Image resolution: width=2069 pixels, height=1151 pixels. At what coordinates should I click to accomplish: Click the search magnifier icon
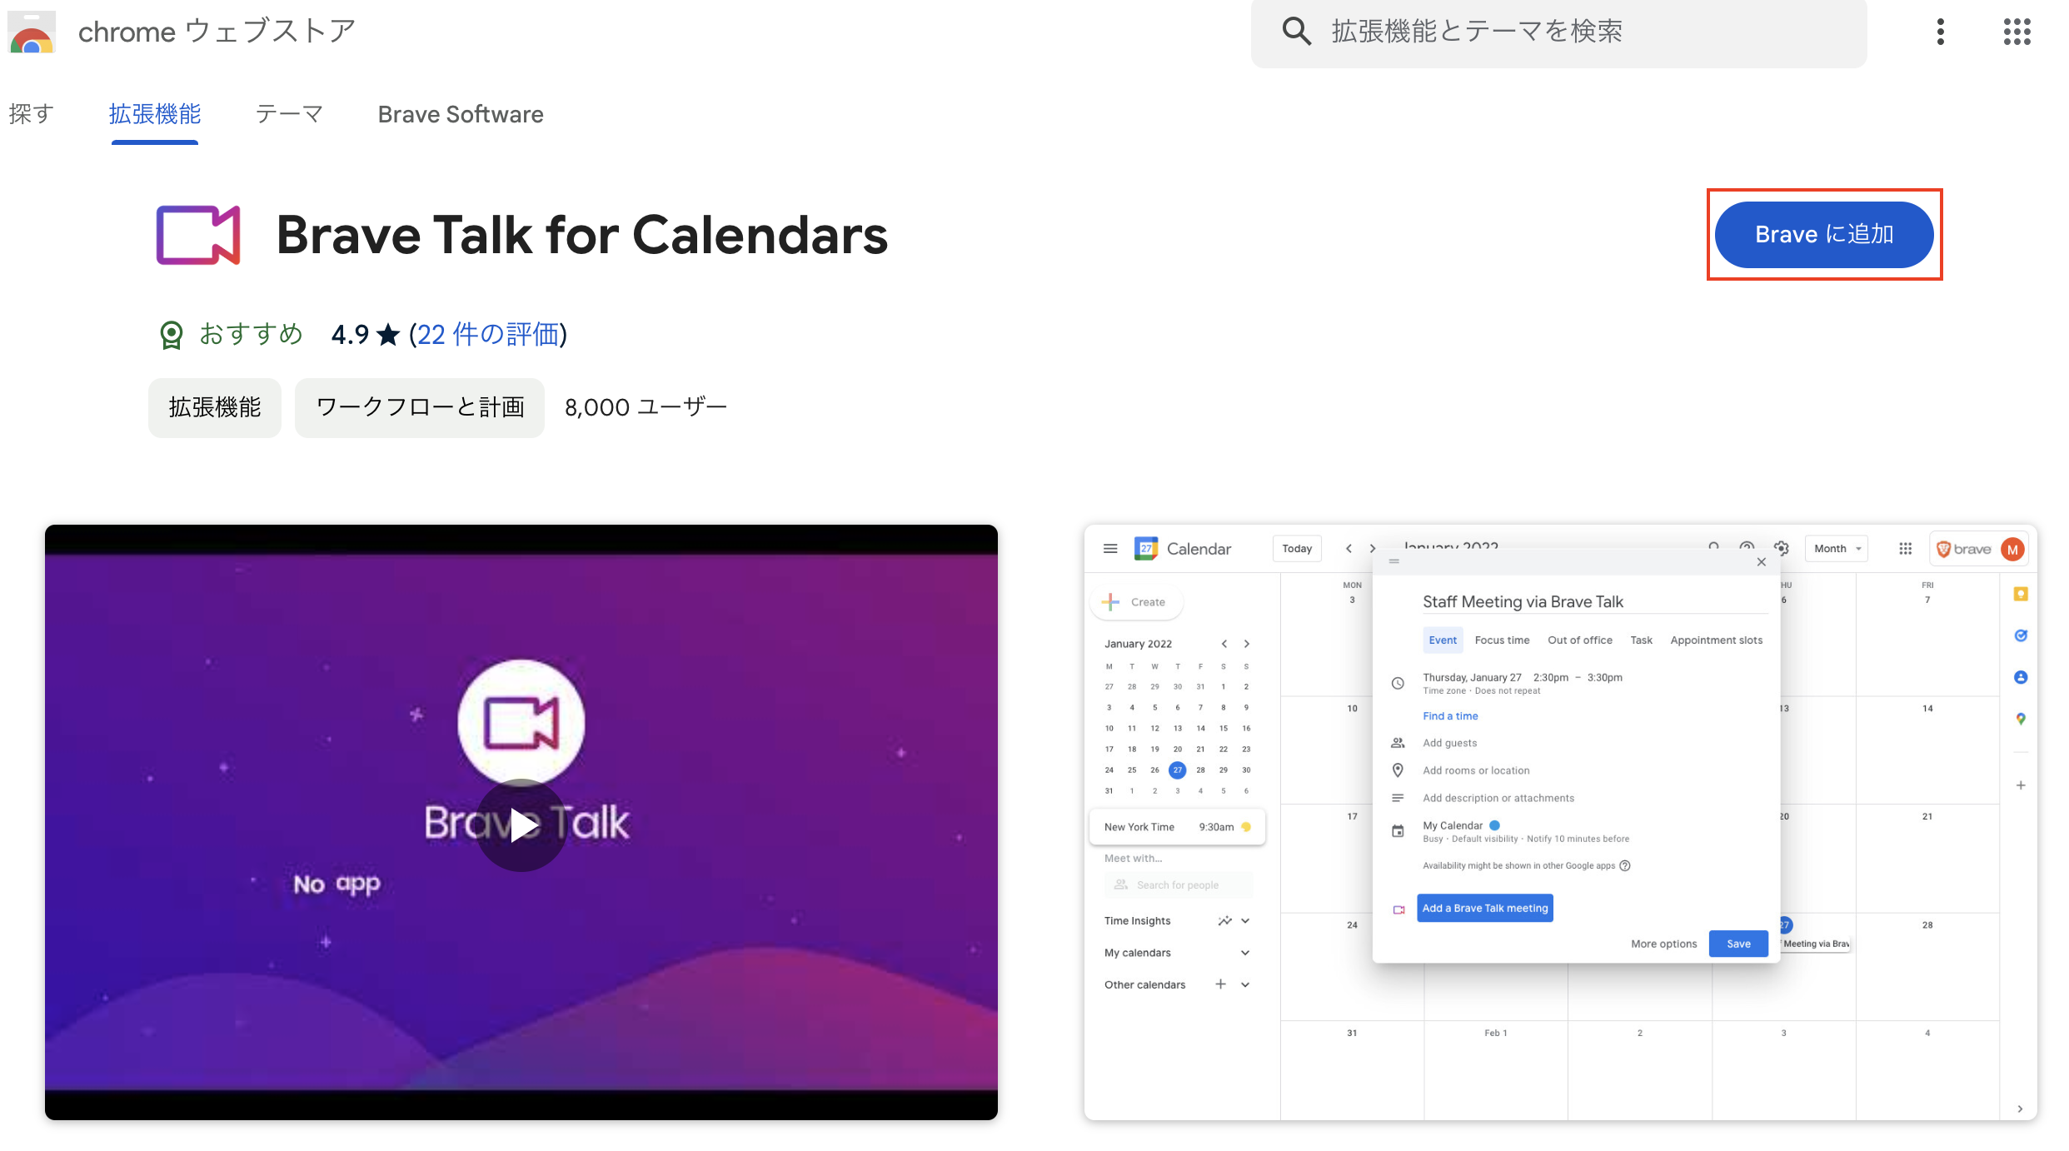coord(1296,32)
